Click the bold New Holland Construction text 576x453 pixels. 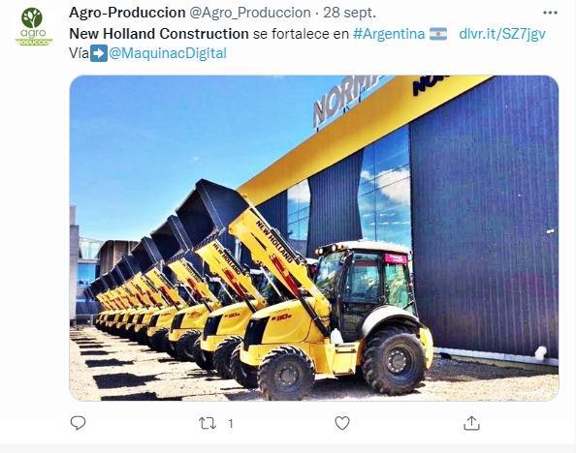click(x=159, y=34)
